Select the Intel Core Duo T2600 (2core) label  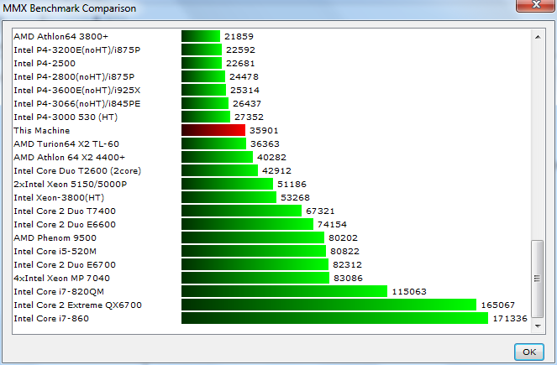point(77,171)
